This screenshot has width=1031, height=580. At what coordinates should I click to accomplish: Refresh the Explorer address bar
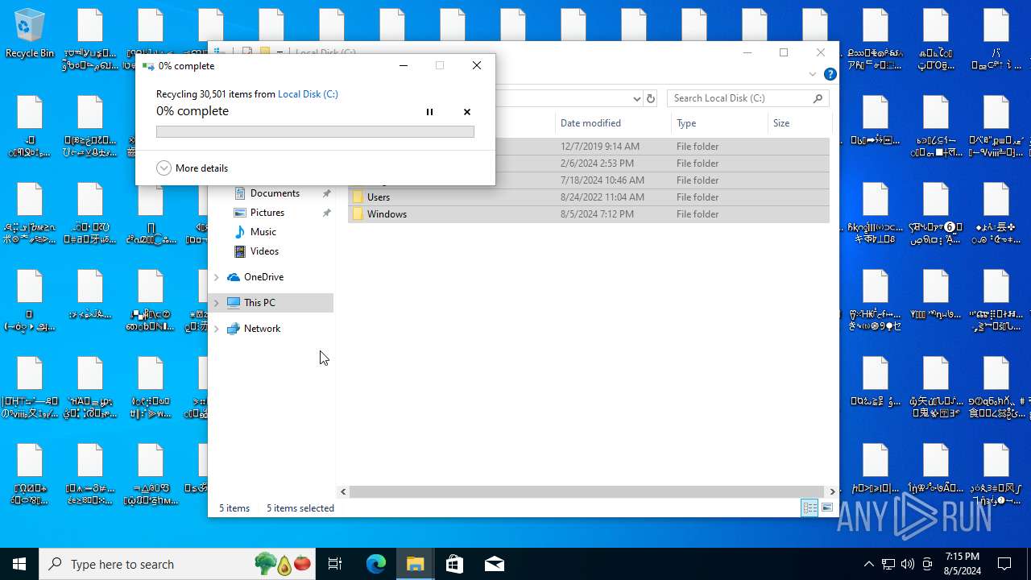pos(651,98)
